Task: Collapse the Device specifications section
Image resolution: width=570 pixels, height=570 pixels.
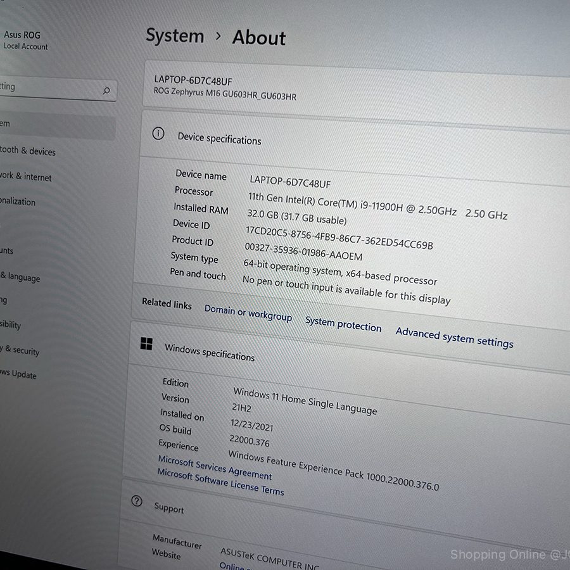Action: pyautogui.click(x=355, y=146)
